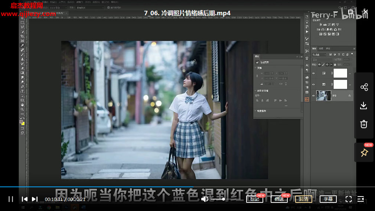The height and width of the screenshot is (211, 375).
Task: Hide the top adjustment layer
Action: point(313,73)
